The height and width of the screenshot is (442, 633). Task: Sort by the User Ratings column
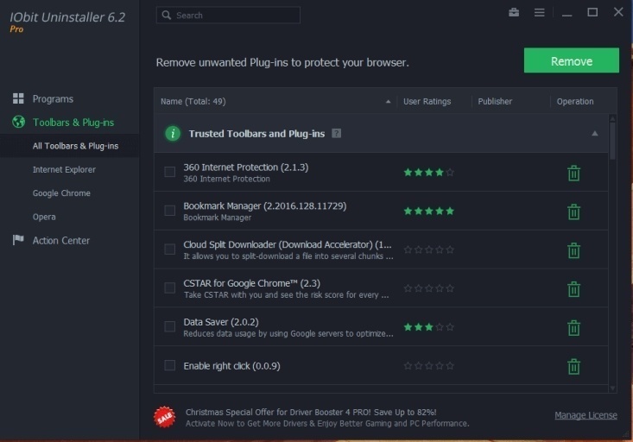[427, 101]
